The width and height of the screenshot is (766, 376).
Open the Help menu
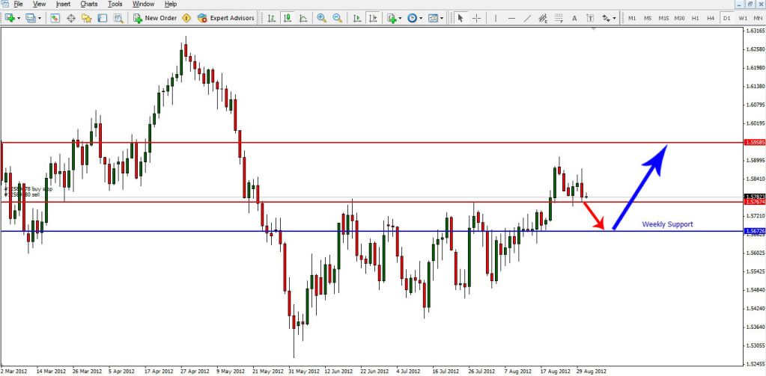click(x=171, y=4)
